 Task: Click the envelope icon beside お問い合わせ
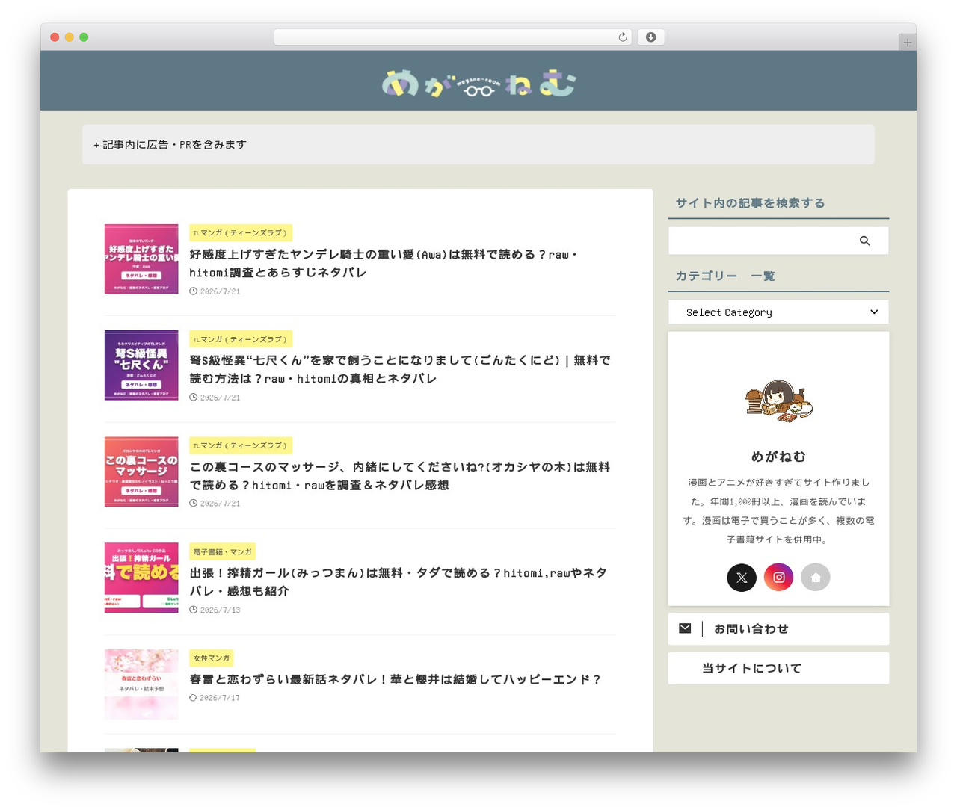tap(685, 628)
